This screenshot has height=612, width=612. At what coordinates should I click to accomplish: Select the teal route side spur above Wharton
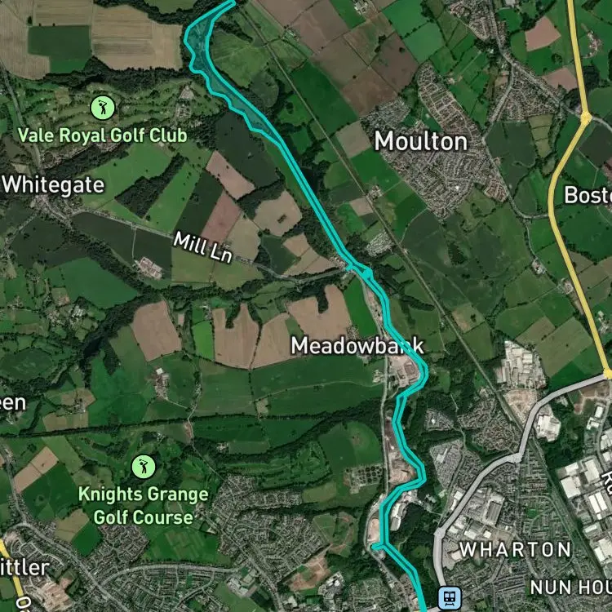(x=378, y=547)
